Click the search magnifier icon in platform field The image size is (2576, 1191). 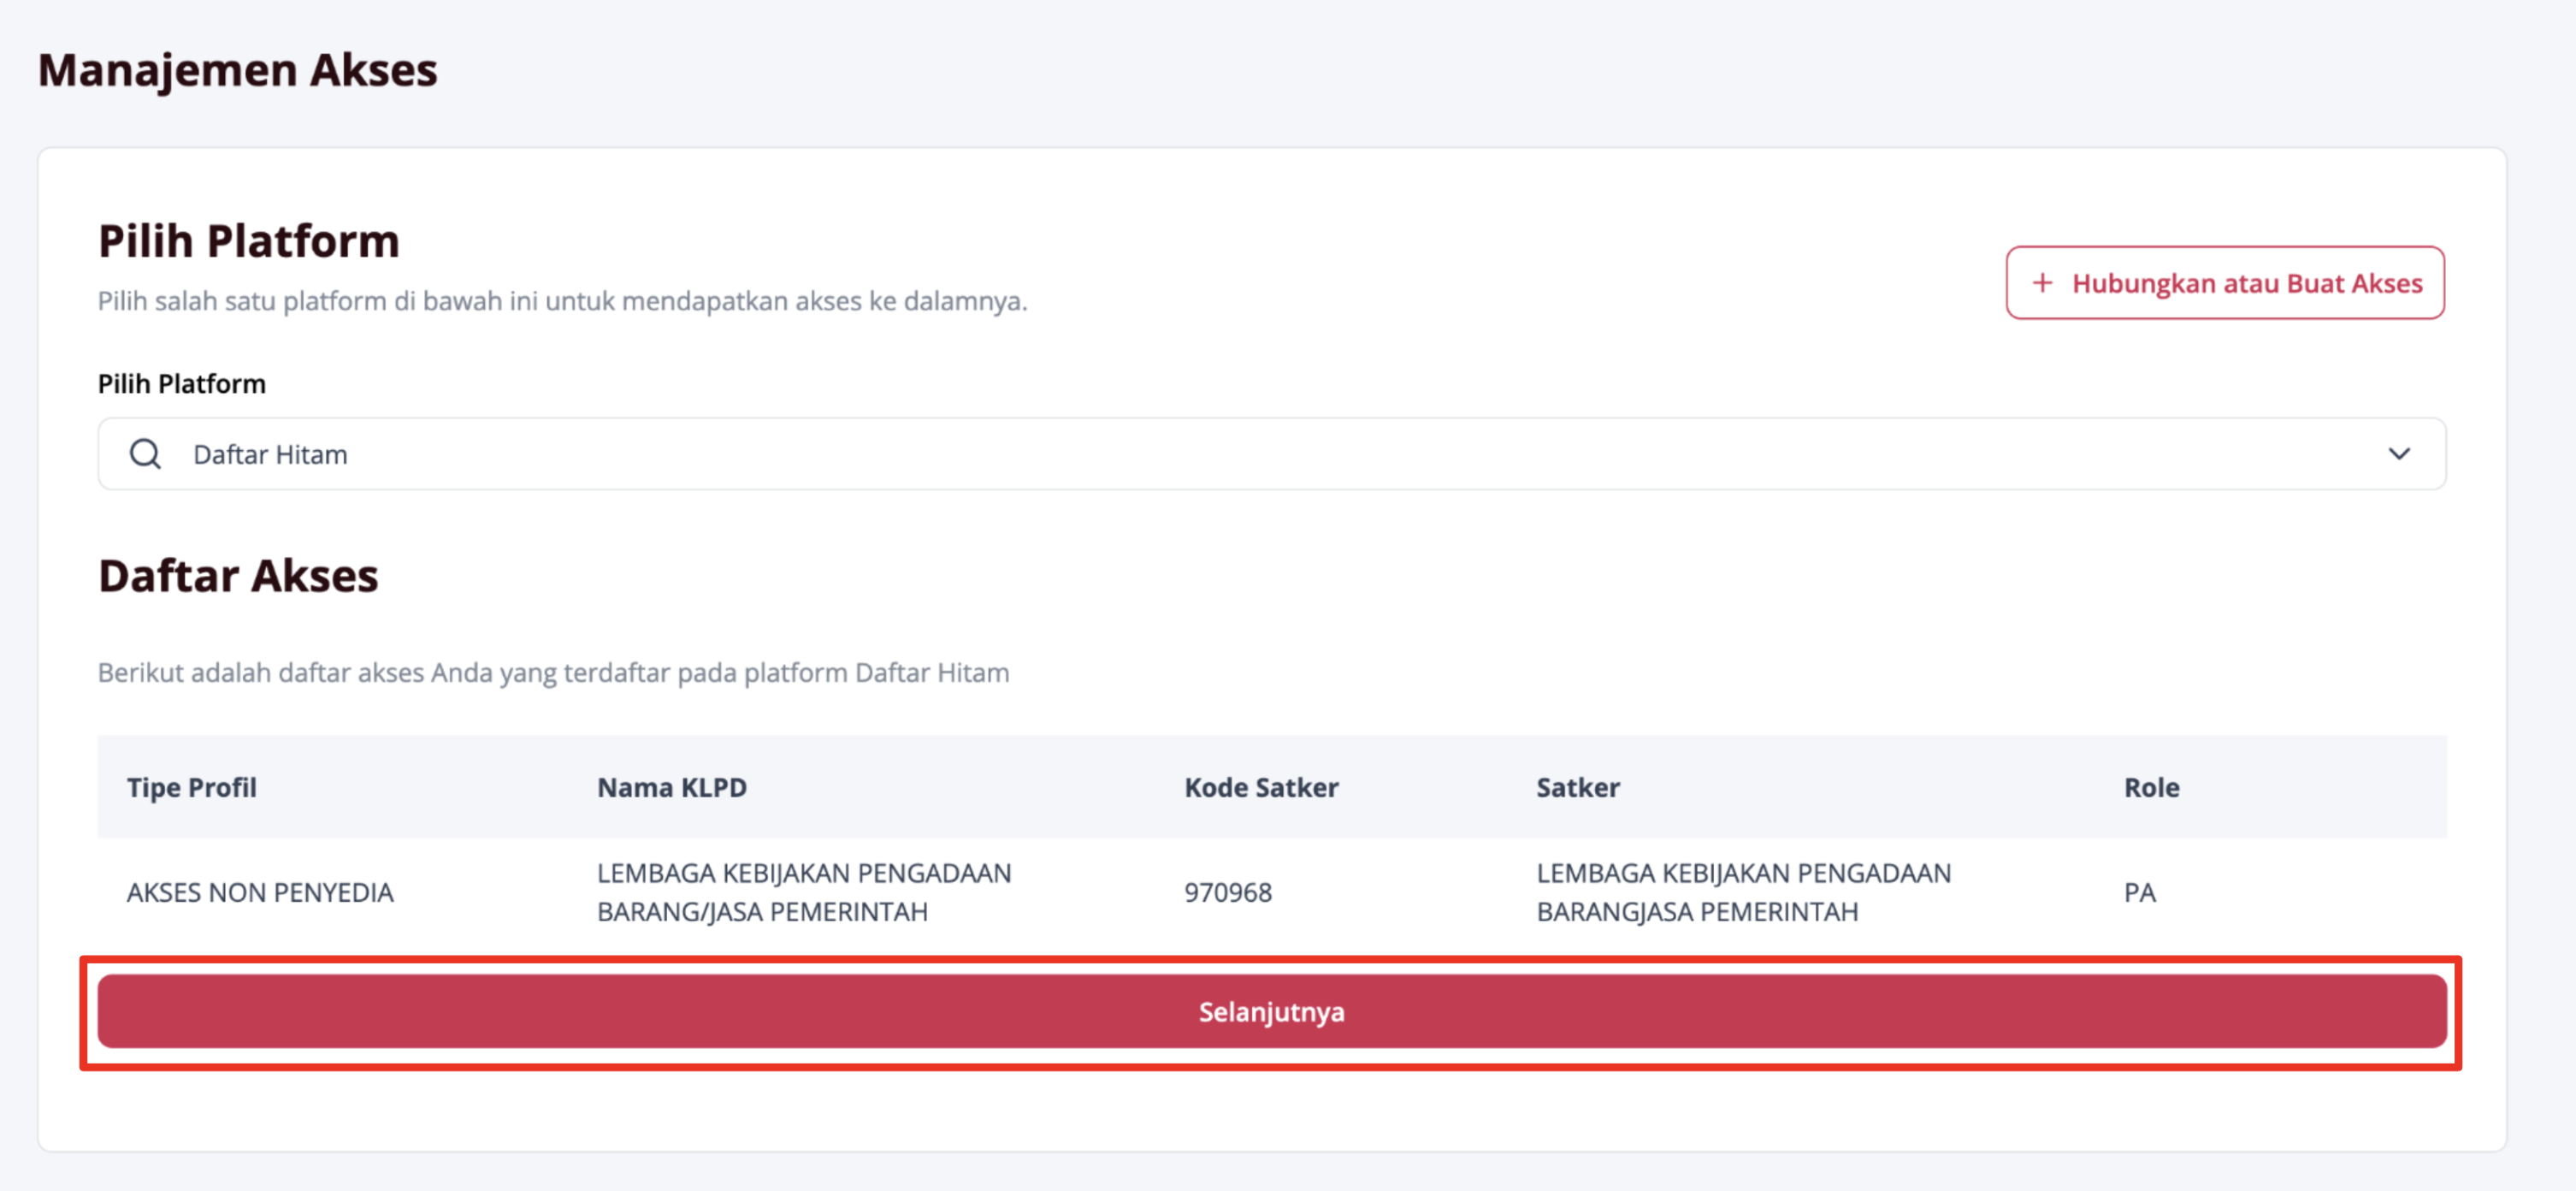coord(145,454)
